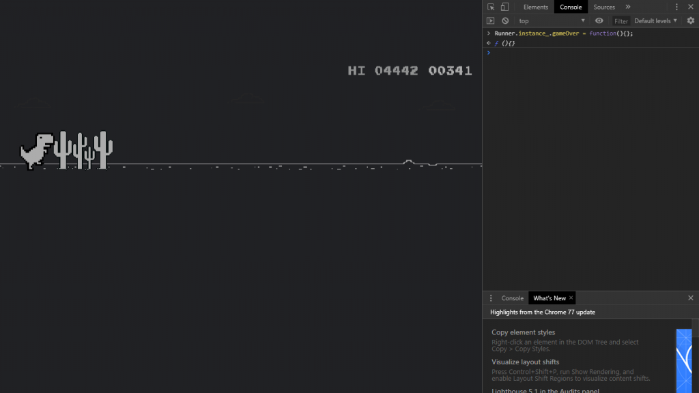699x393 pixels.
Task: Focus the console input prompt
Action: pos(593,53)
